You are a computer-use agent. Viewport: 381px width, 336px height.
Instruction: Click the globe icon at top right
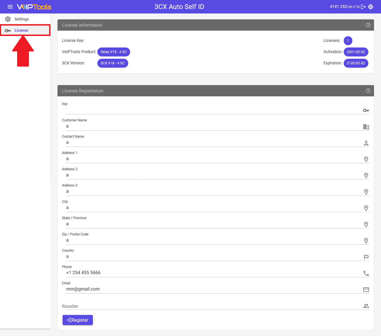point(371,7)
